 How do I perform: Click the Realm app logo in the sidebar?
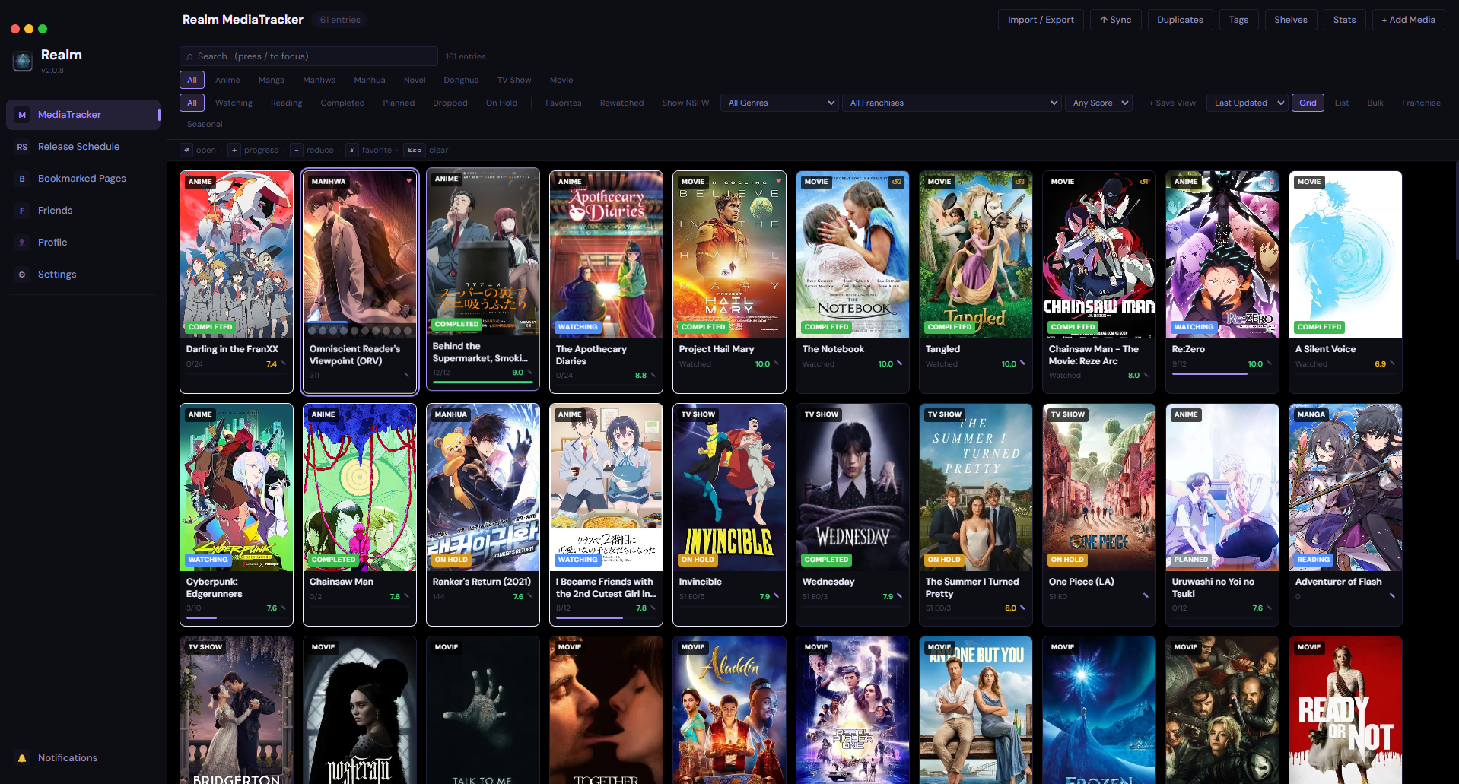(23, 61)
